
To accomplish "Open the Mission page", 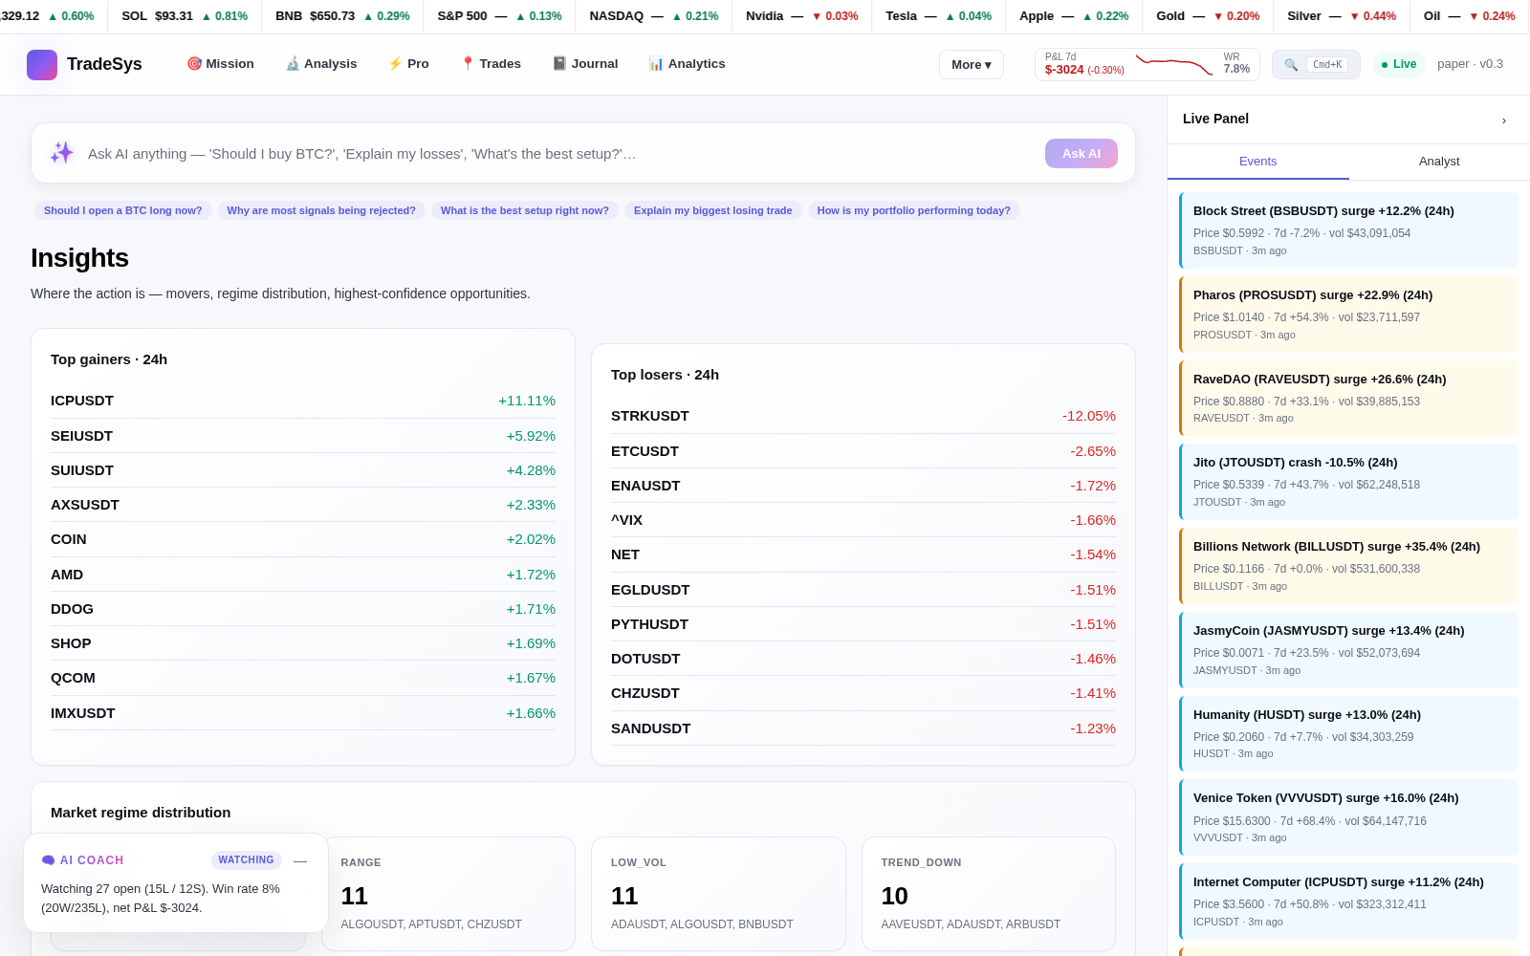I will point(220,64).
